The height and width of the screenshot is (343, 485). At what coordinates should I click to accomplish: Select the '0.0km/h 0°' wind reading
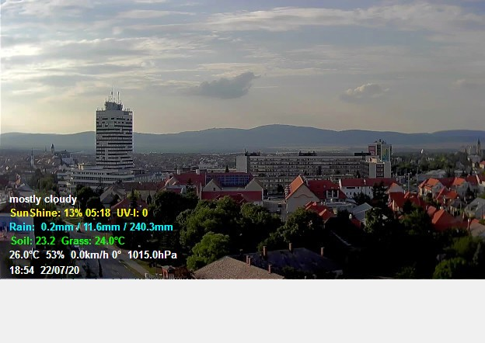96,255
